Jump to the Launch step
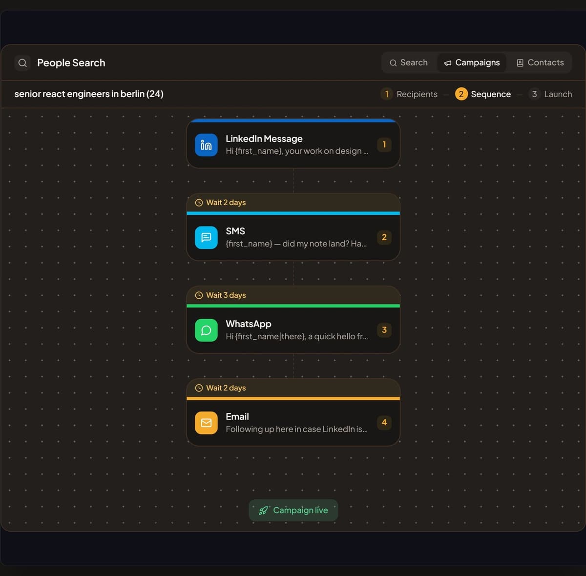Screen dimensions: 586x576 point(550,94)
